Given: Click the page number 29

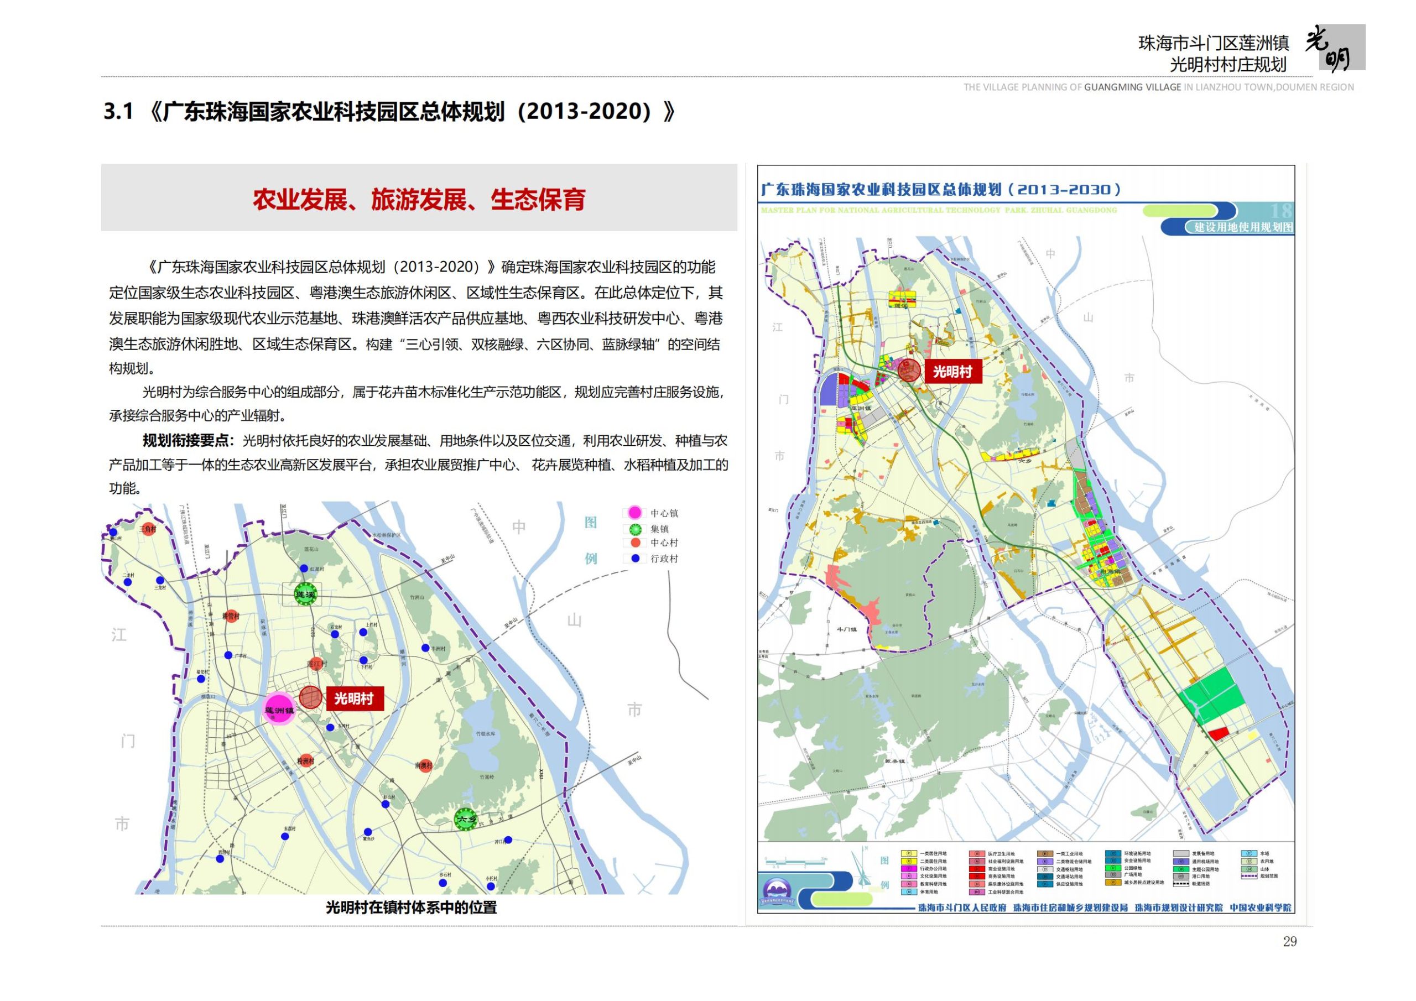Looking at the screenshot, I should coord(1289,941).
